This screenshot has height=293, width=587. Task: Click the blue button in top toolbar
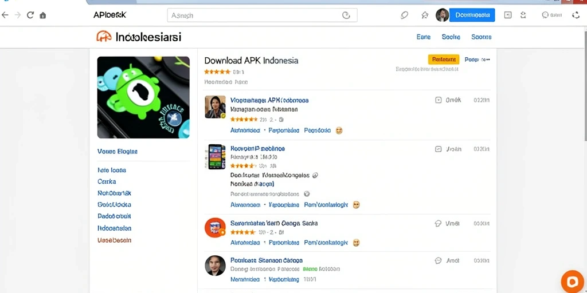pyautogui.click(x=472, y=15)
